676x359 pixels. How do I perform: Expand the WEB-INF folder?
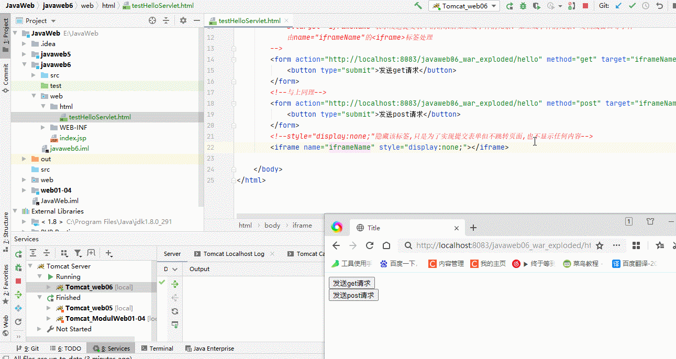tap(43, 128)
